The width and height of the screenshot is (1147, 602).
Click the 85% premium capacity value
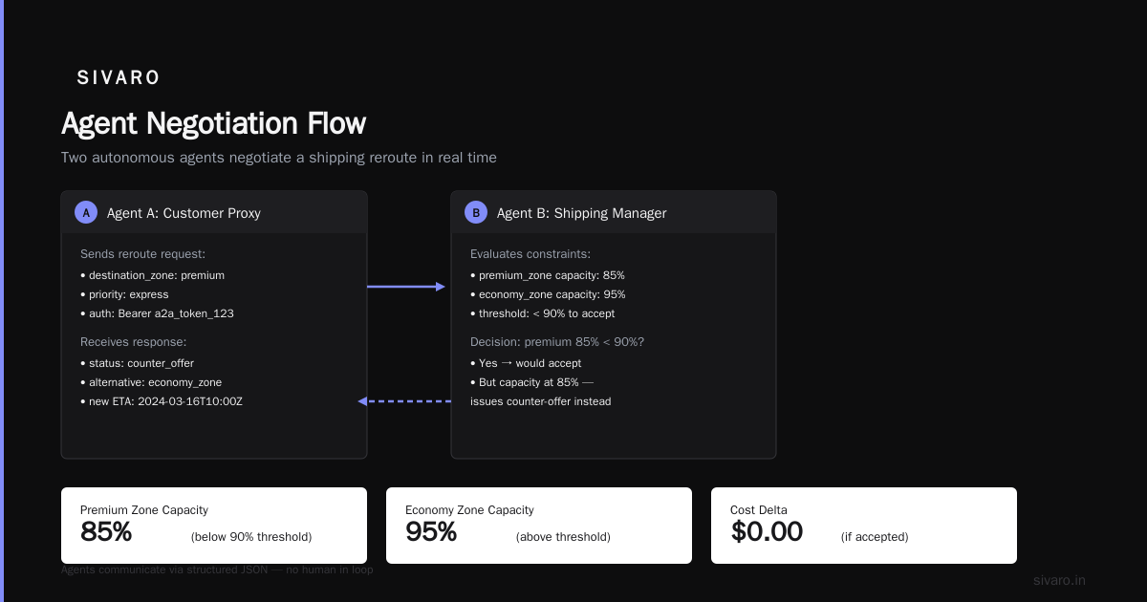pos(106,531)
